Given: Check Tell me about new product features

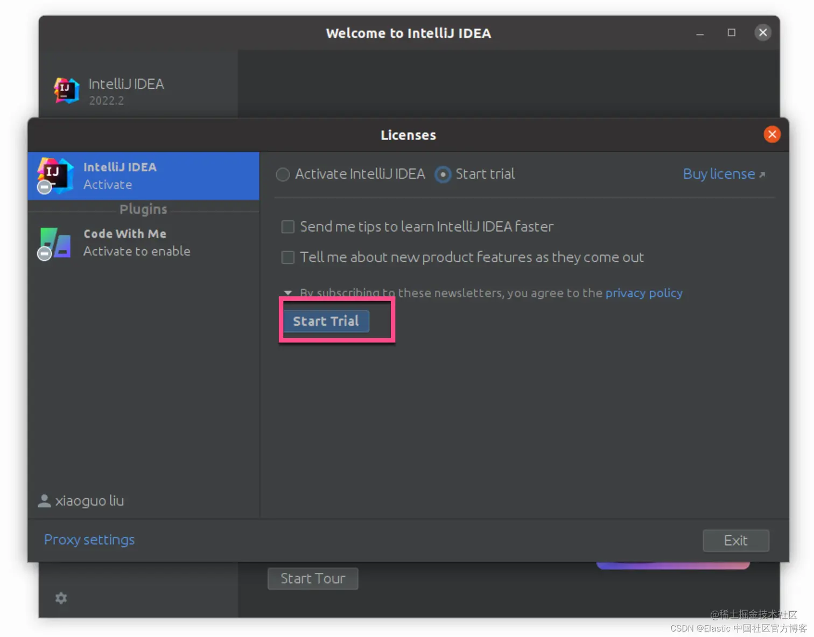Looking at the screenshot, I should pos(287,257).
